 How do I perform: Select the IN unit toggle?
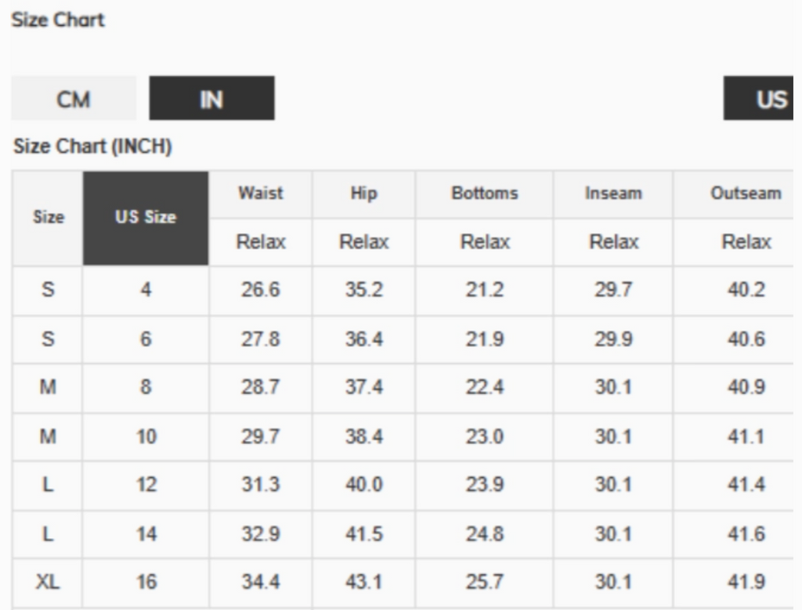[211, 99]
